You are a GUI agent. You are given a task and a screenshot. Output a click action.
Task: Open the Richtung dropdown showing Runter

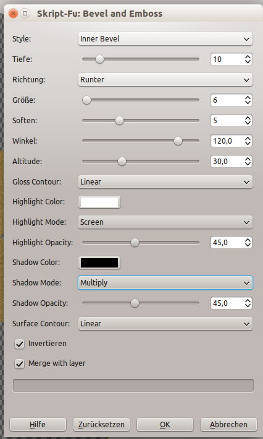(x=165, y=80)
